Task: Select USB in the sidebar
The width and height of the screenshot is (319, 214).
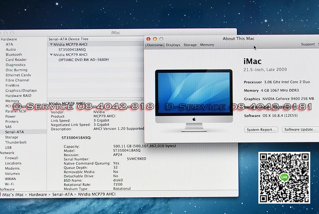Action: click(8, 147)
